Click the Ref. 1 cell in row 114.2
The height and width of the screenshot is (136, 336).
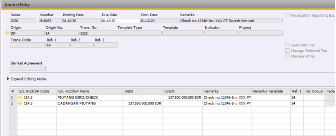[297, 97]
